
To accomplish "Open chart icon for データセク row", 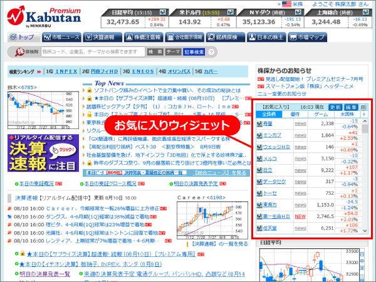I will pyautogui.click(x=259, y=182).
